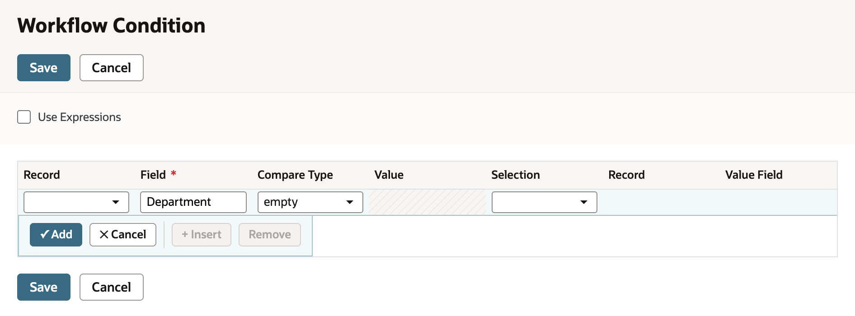The image size is (855, 316).
Task: Click the disabled Insert button
Action: (202, 235)
